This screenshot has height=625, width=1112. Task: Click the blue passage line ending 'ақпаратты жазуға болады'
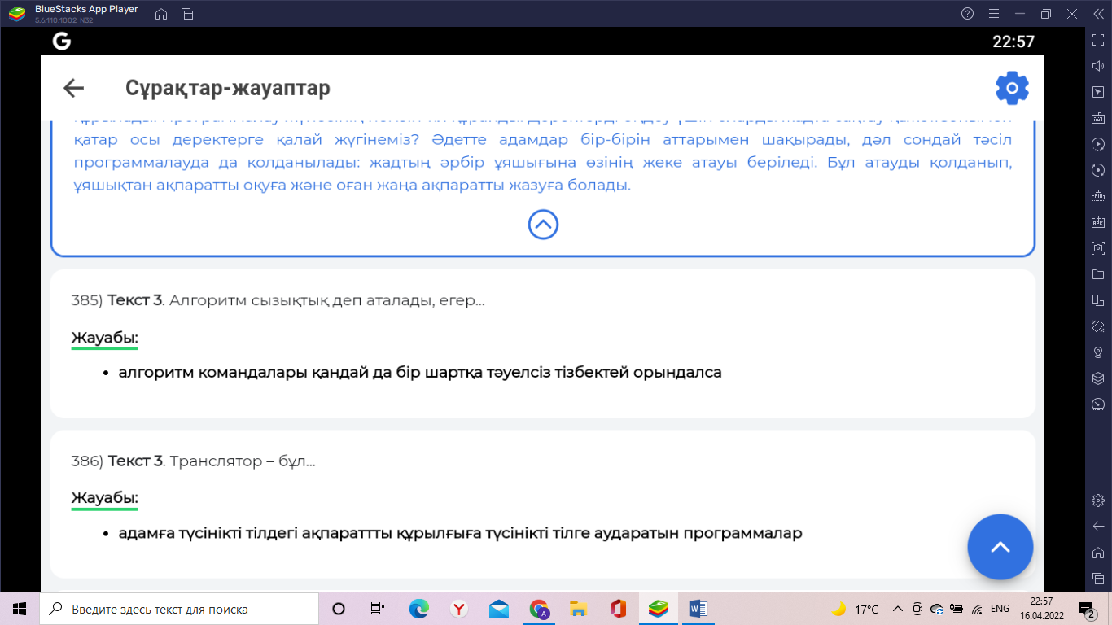352,186
